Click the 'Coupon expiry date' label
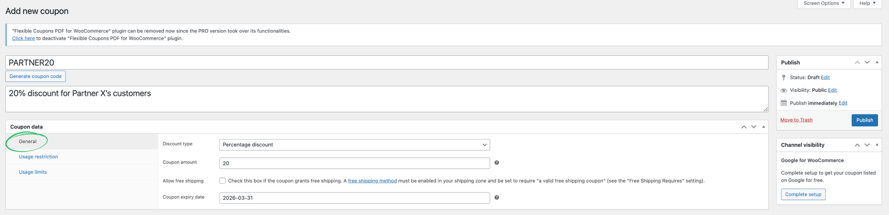 [183, 197]
